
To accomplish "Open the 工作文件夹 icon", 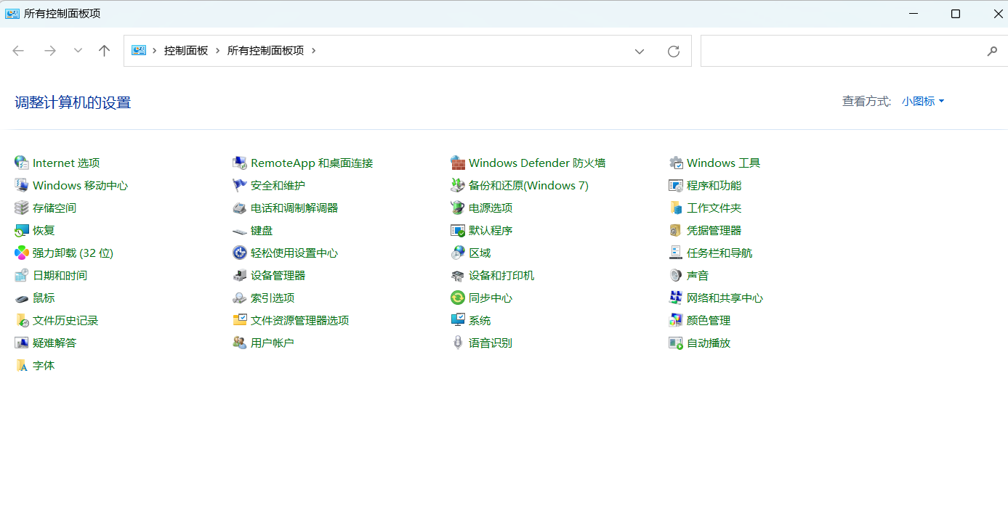I will click(x=675, y=208).
